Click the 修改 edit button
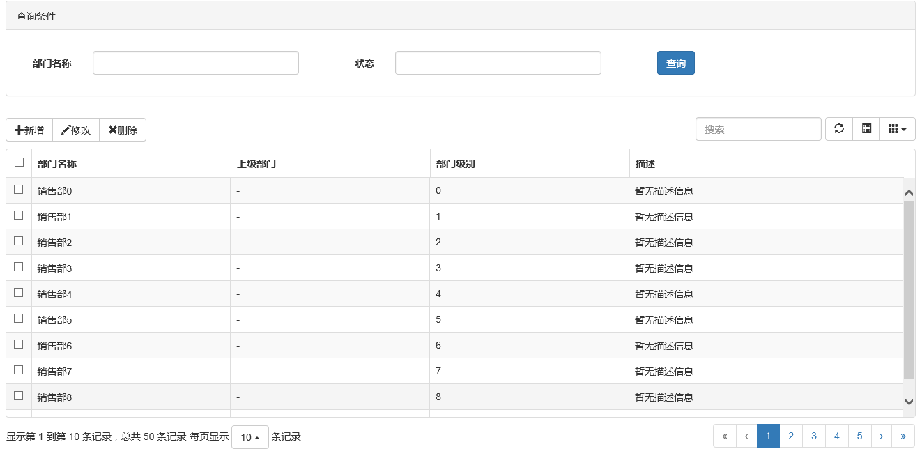The width and height of the screenshot is (922, 449). click(x=76, y=130)
